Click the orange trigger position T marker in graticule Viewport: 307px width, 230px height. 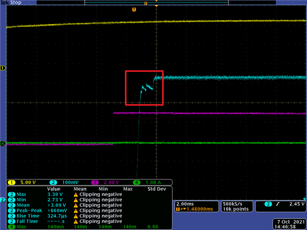click(134, 10)
